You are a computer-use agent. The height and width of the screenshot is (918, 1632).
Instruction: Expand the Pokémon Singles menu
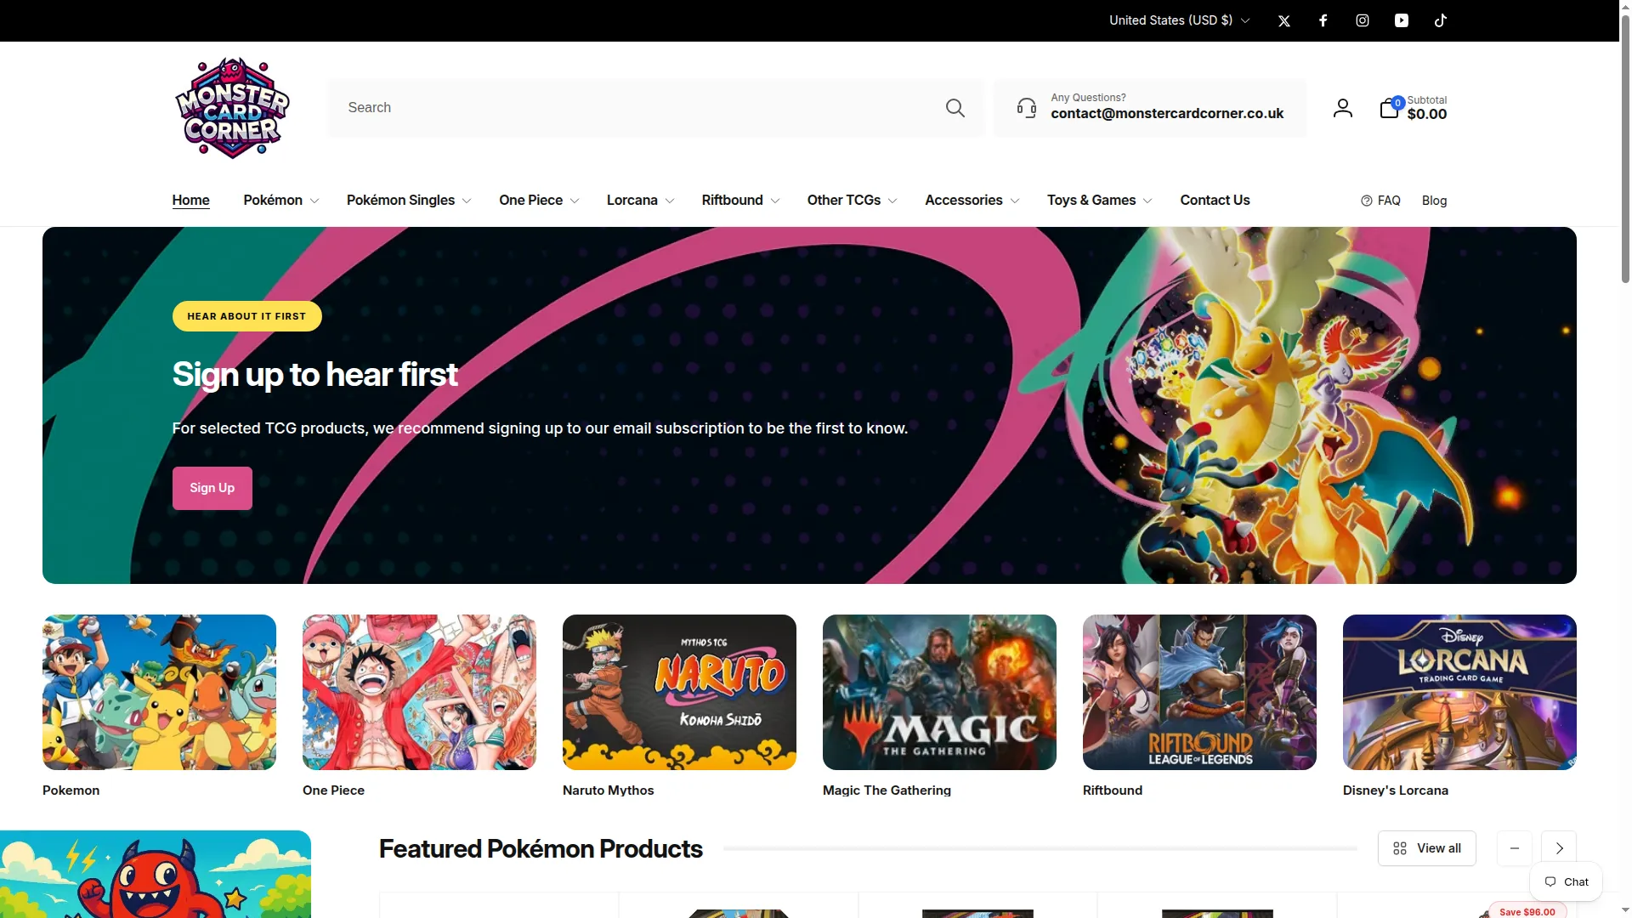coord(408,201)
